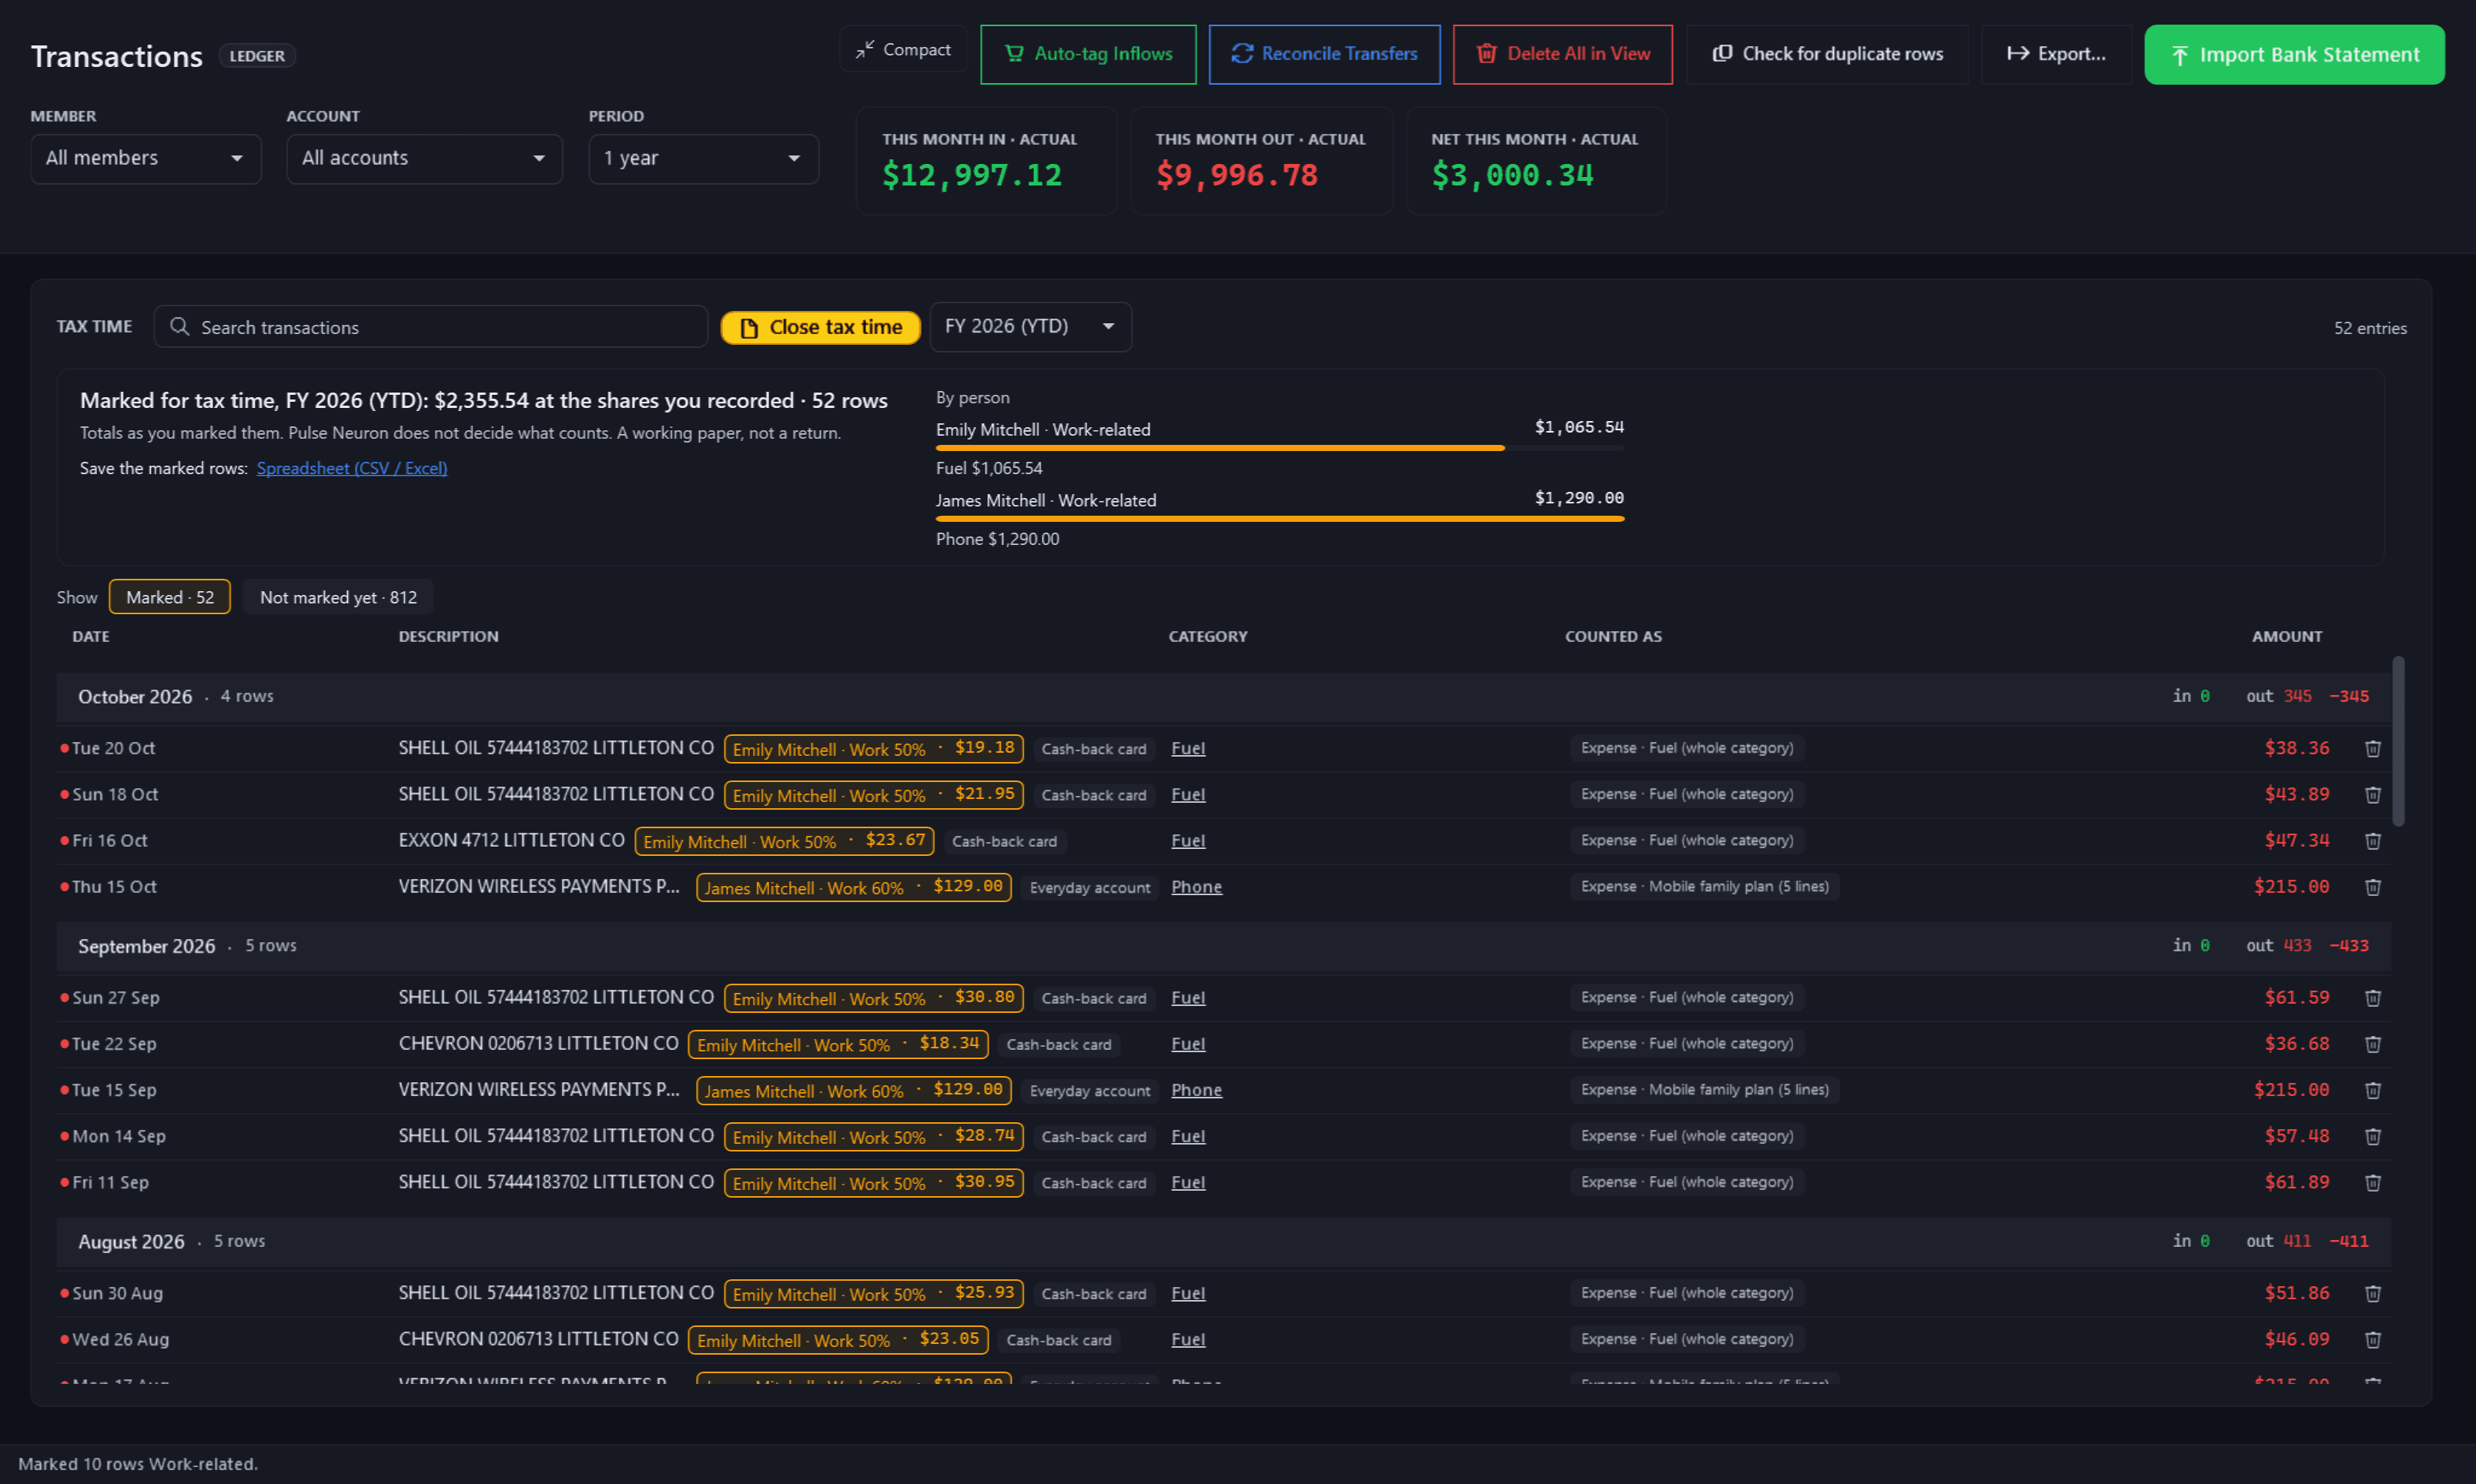The image size is (2476, 1484).
Task: Click Import Bank Statement
Action: (x=2294, y=54)
